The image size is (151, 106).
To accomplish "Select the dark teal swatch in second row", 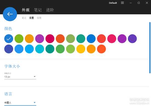I will click(x=50, y=49).
